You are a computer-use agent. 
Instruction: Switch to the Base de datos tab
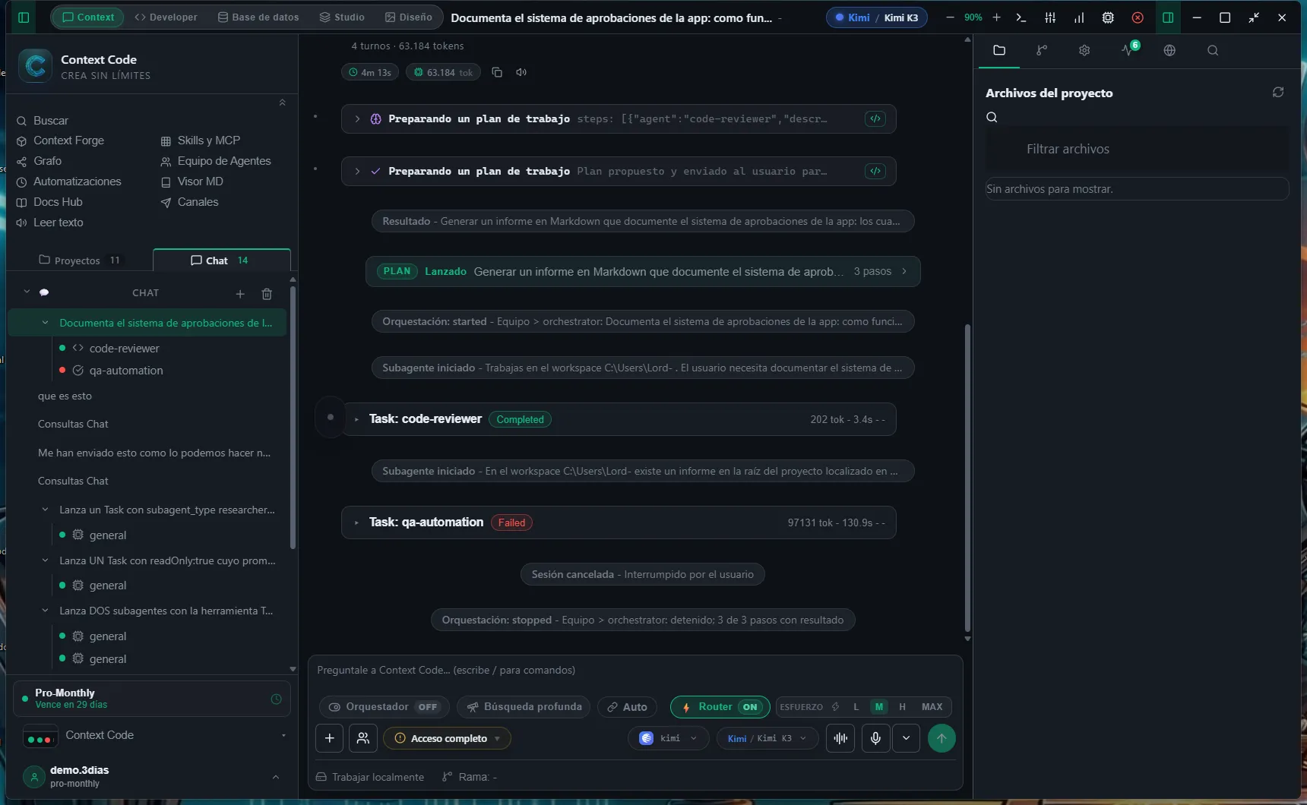(258, 17)
